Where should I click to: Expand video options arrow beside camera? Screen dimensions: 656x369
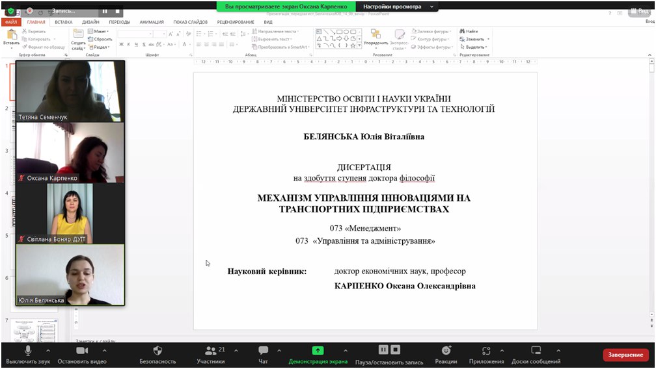click(105, 351)
